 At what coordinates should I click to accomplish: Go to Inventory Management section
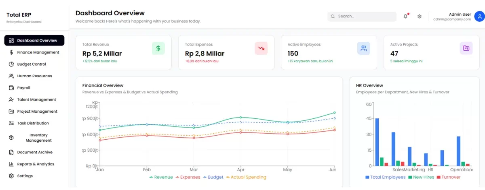[x=38, y=138]
